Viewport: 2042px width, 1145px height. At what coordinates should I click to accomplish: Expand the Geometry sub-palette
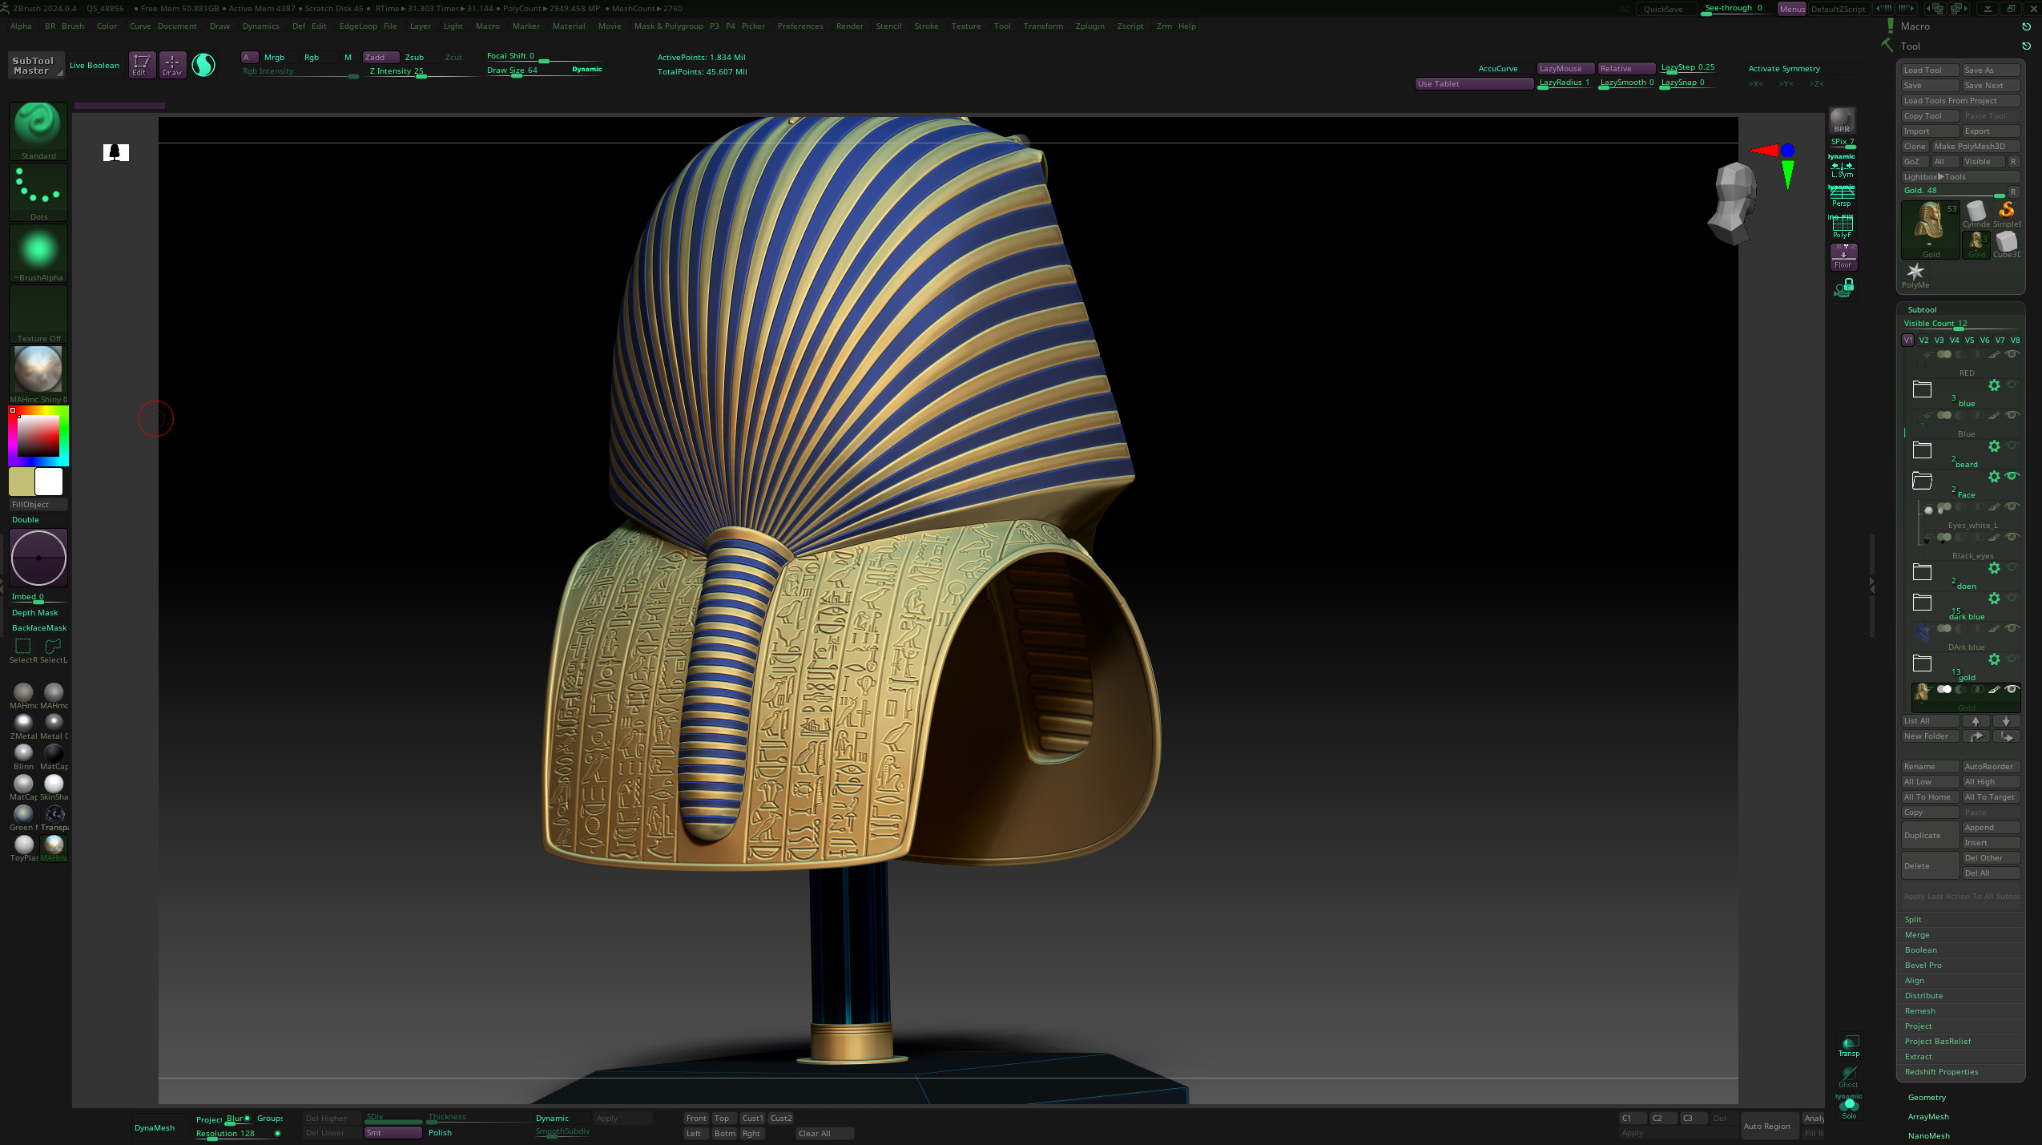[1927, 1098]
